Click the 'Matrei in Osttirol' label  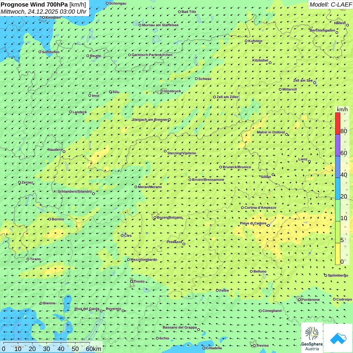pos(271,132)
